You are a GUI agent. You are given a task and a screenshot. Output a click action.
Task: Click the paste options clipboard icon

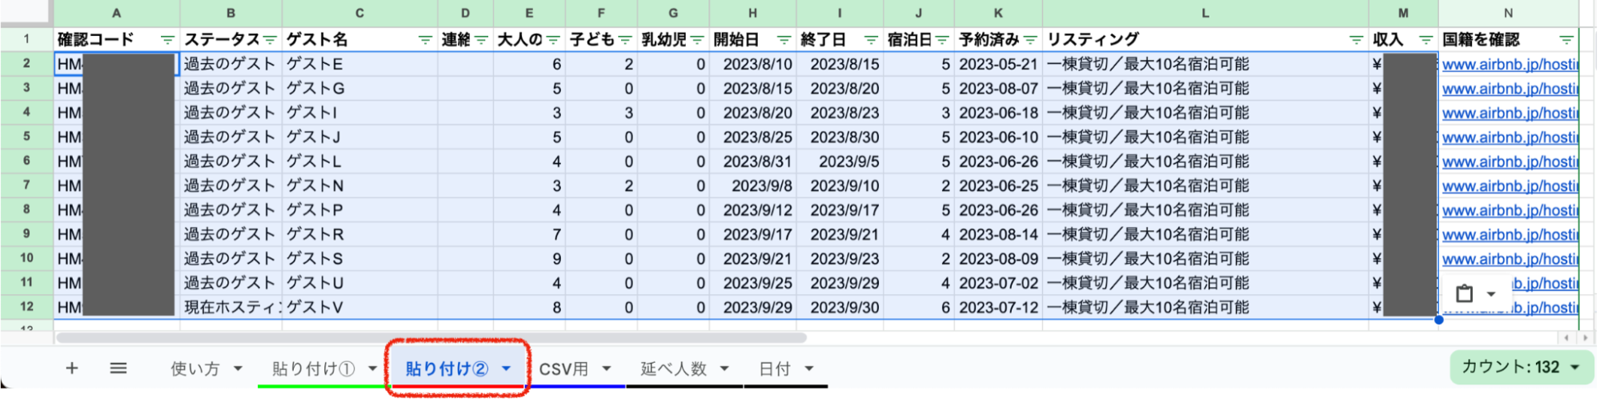pyautogui.click(x=1464, y=294)
